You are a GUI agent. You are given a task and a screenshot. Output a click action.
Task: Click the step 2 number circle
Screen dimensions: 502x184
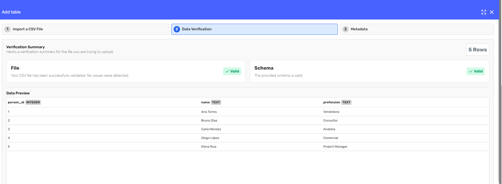pos(177,29)
